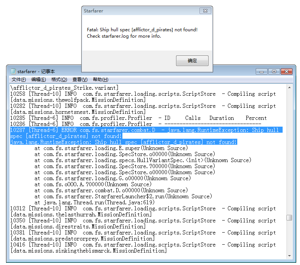Click the scrollbar up arrow in Notepad
This screenshot has width=300, height=265.
tap(289, 87)
